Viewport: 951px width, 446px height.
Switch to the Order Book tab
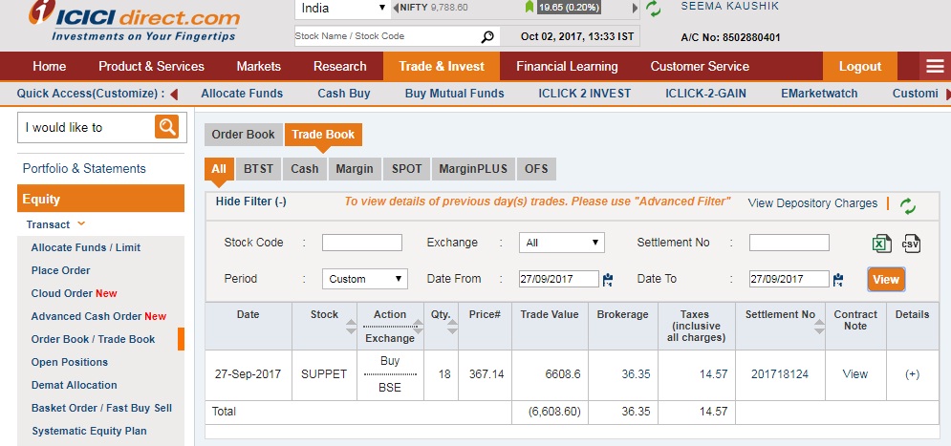pyautogui.click(x=243, y=135)
